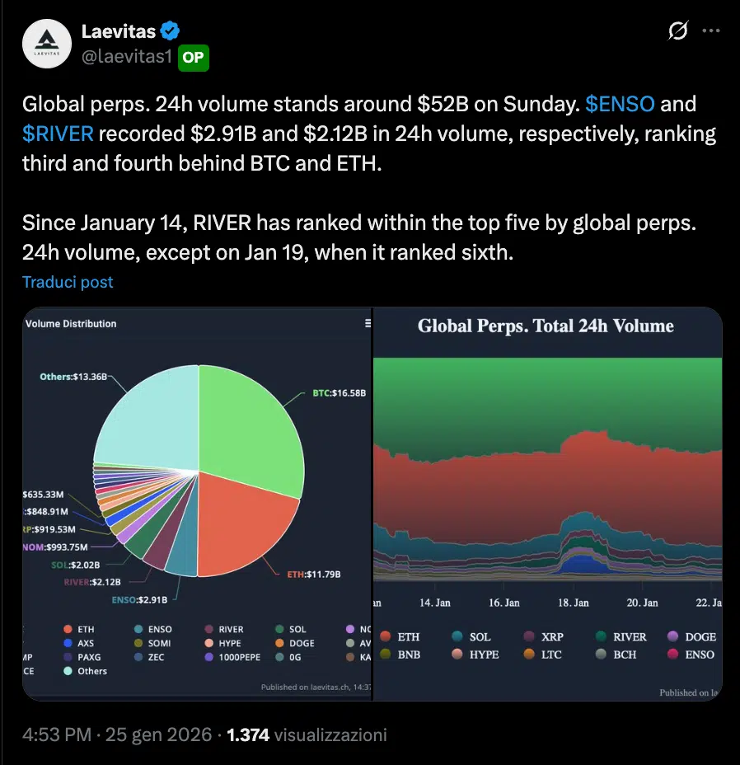The image size is (740, 765).
Task: Click the Traduci post link
Action: (x=67, y=282)
